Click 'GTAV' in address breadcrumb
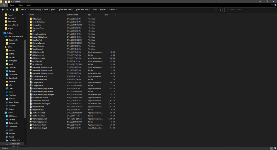Viewport: 277px width, 150px height. coord(95,10)
